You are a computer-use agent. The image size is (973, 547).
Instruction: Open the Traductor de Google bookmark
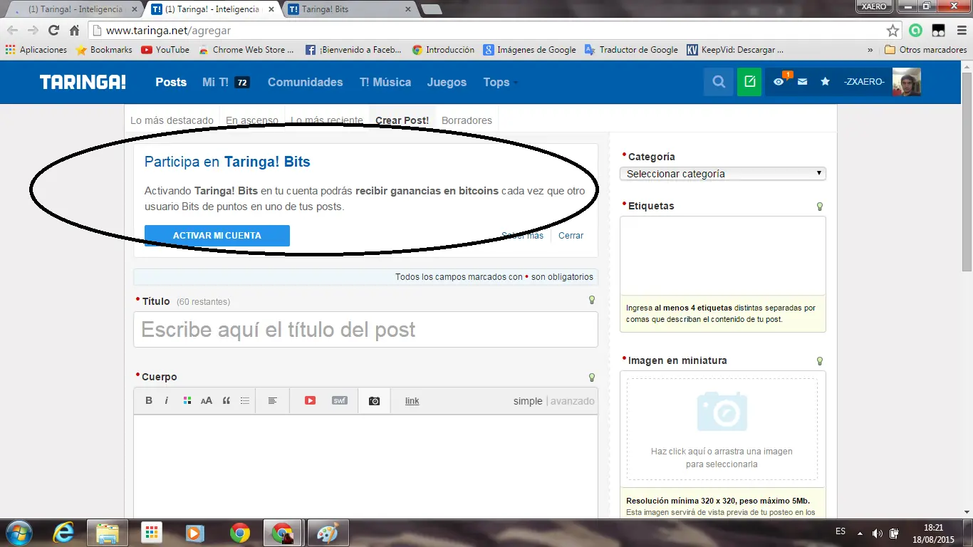pyautogui.click(x=631, y=50)
